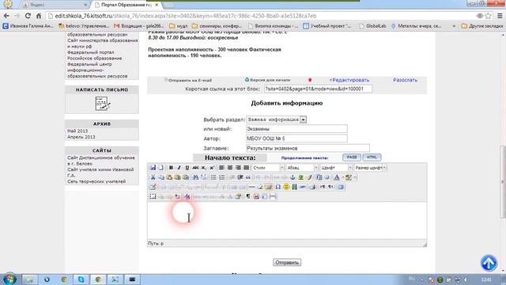Toggle visual aids for invisible elements

click(269, 187)
